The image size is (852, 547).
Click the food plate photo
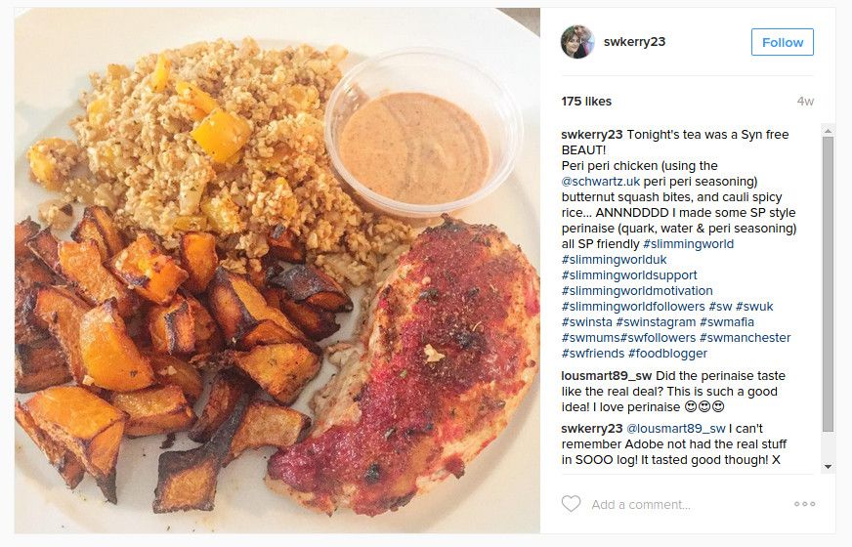pyautogui.click(x=277, y=271)
